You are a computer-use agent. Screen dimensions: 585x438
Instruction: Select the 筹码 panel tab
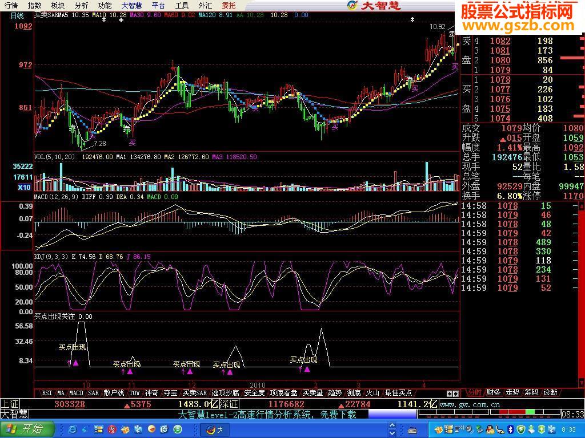532,392
